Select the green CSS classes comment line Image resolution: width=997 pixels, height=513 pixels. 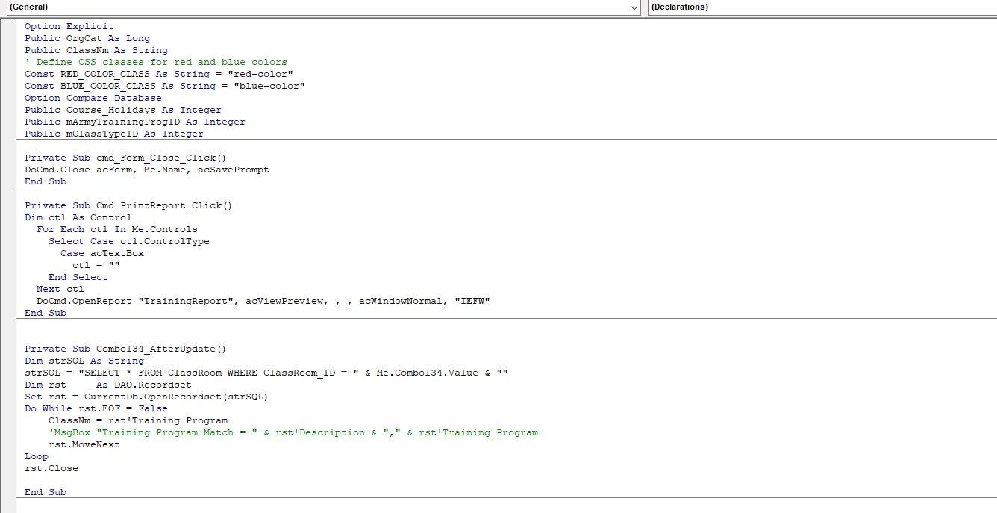point(157,62)
